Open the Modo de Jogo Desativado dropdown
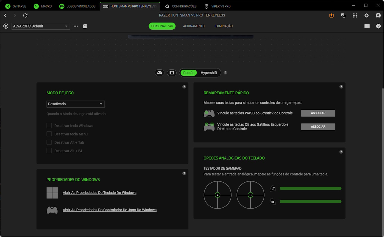384x237 pixels. [x=76, y=104]
